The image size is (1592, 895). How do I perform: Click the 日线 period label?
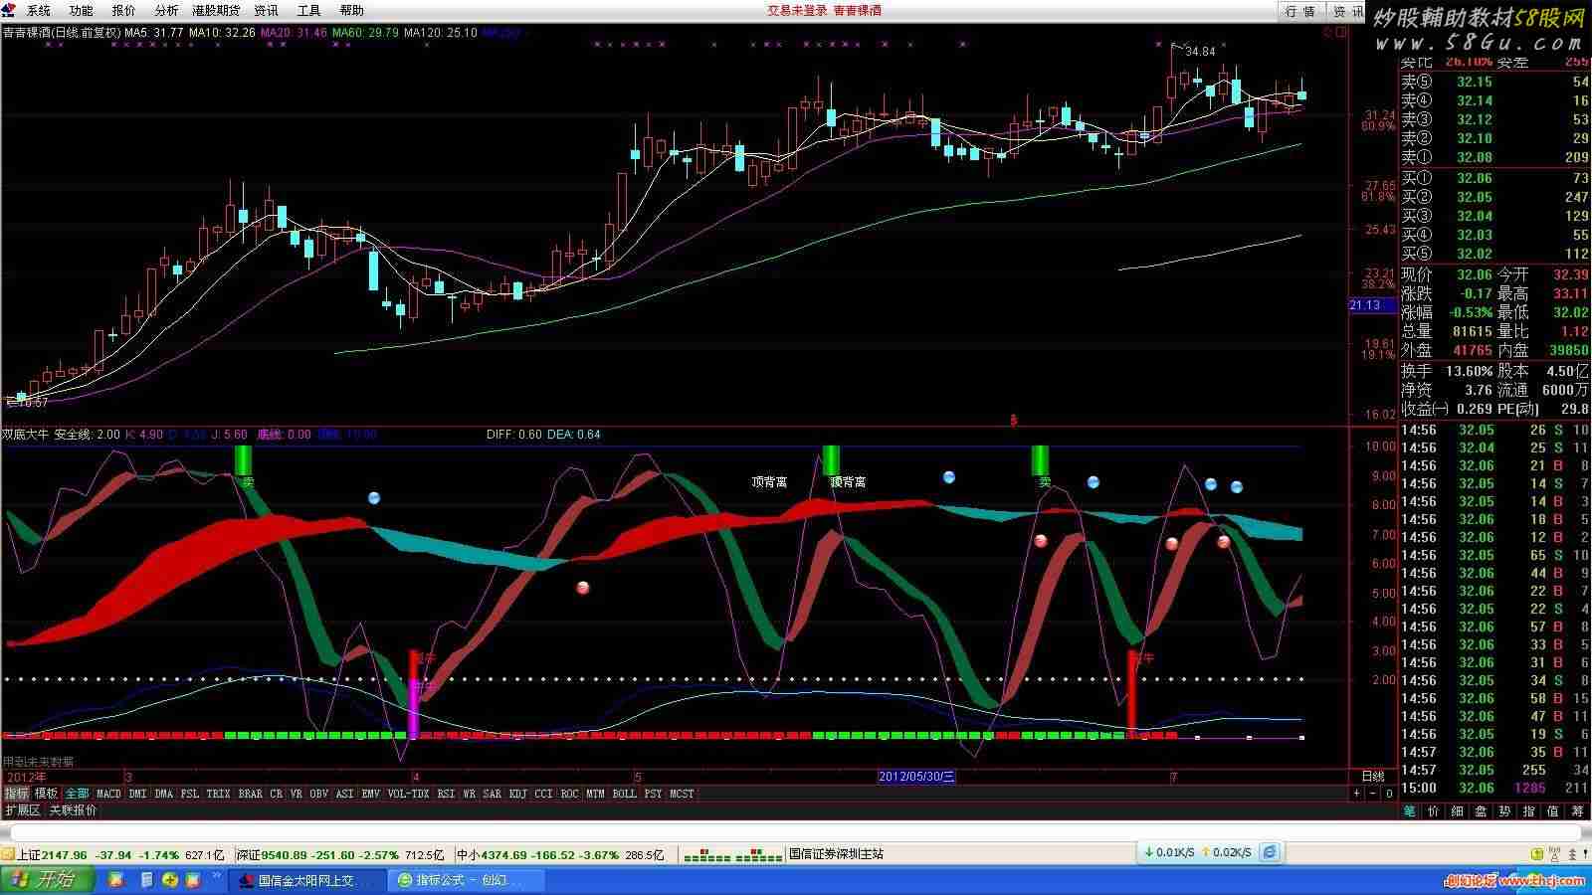point(1373,777)
